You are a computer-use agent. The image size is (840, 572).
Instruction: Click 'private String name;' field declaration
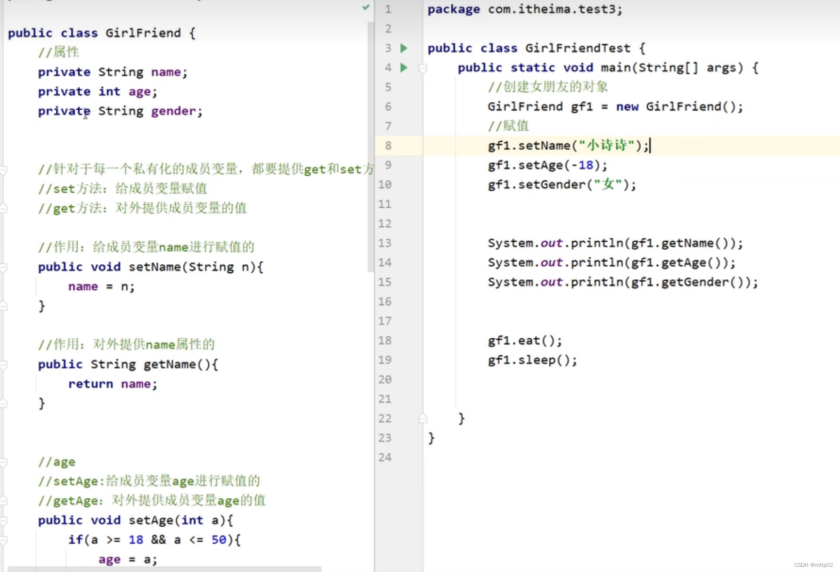tap(113, 72)
